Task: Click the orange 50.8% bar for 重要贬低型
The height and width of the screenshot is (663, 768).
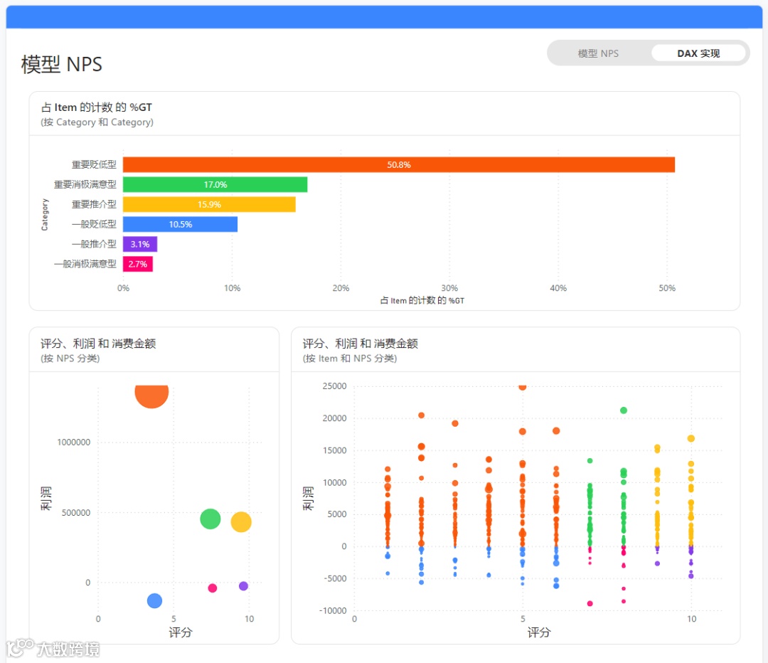Action: click(399, 164)
